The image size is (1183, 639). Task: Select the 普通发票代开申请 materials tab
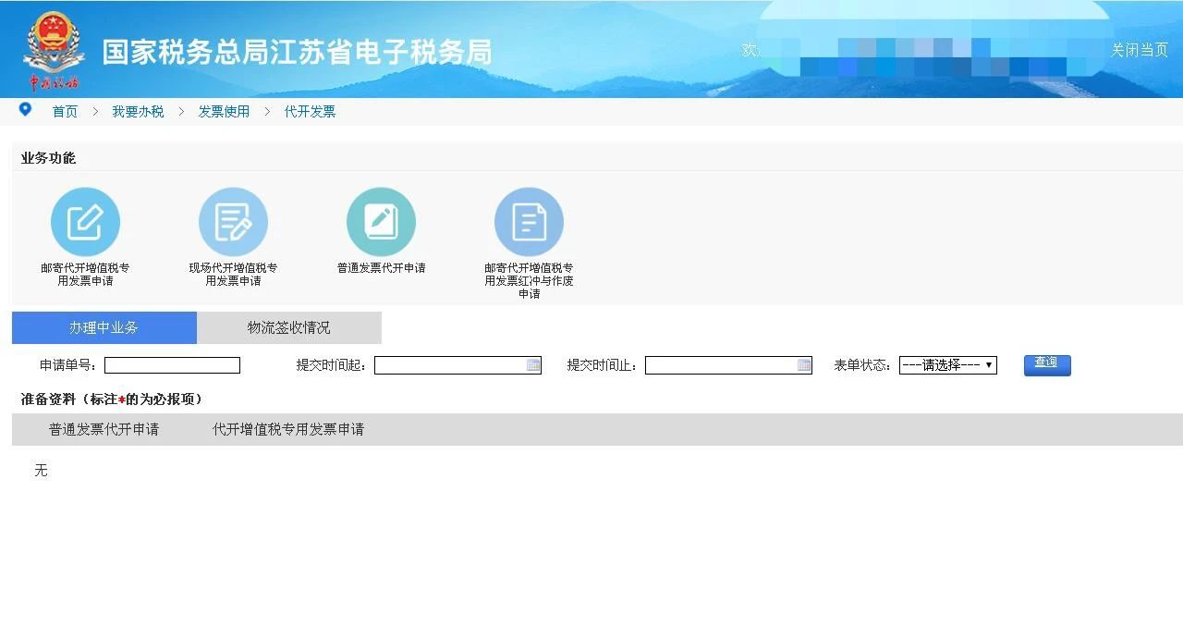point(104,429)
